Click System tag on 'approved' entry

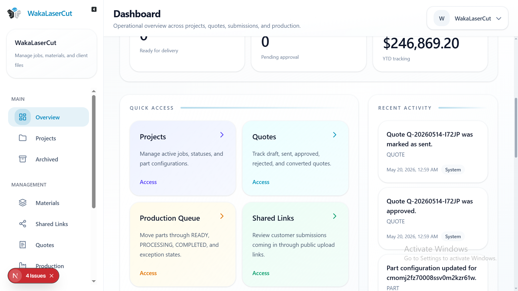click(453, 236)
